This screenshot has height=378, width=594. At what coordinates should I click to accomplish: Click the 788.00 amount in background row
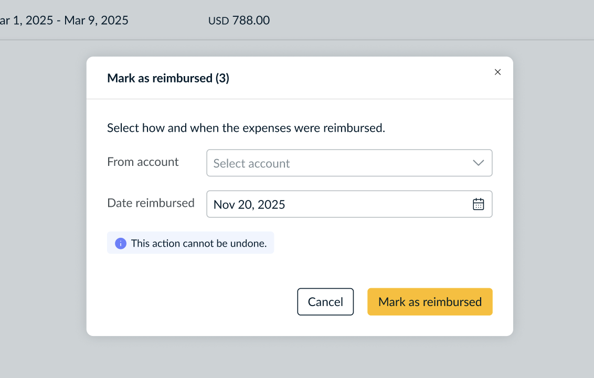pos(251,20)
